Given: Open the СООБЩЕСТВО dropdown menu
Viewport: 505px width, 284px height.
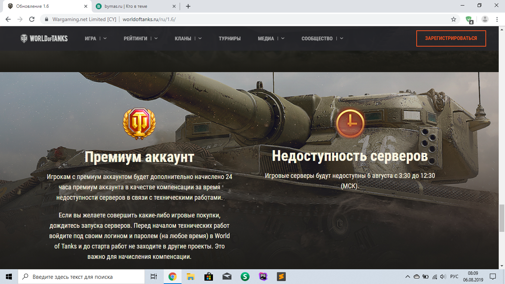Looking at the screenshot, I should pos(322,38).
